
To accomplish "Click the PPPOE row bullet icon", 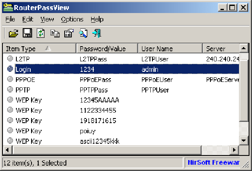I will pyautogui.click(x=10, y=79).
